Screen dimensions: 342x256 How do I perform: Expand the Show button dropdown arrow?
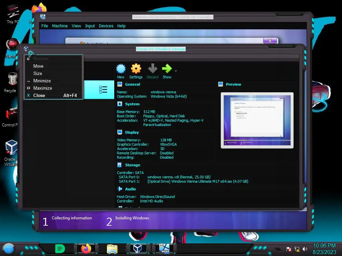point(176,71)
